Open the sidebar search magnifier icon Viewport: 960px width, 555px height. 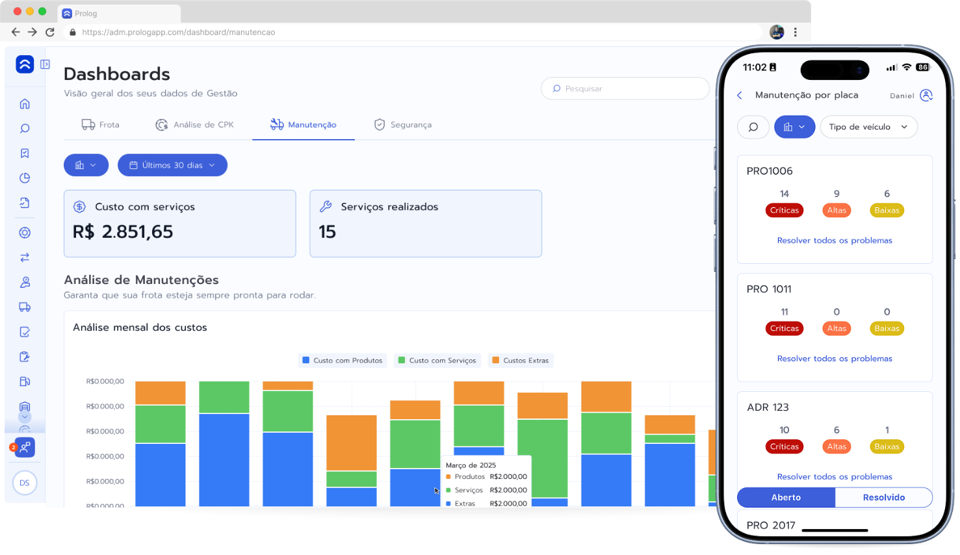point(25,129)
